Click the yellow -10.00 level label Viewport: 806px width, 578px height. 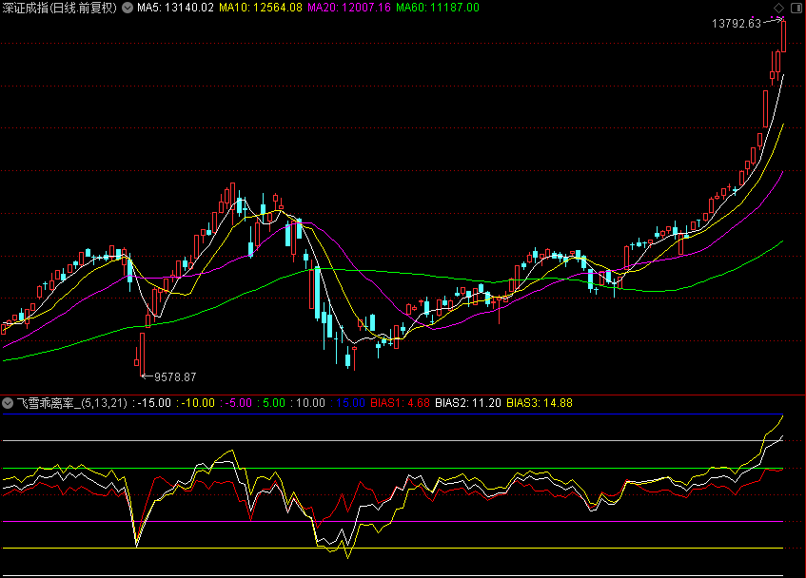pos(195,403)
